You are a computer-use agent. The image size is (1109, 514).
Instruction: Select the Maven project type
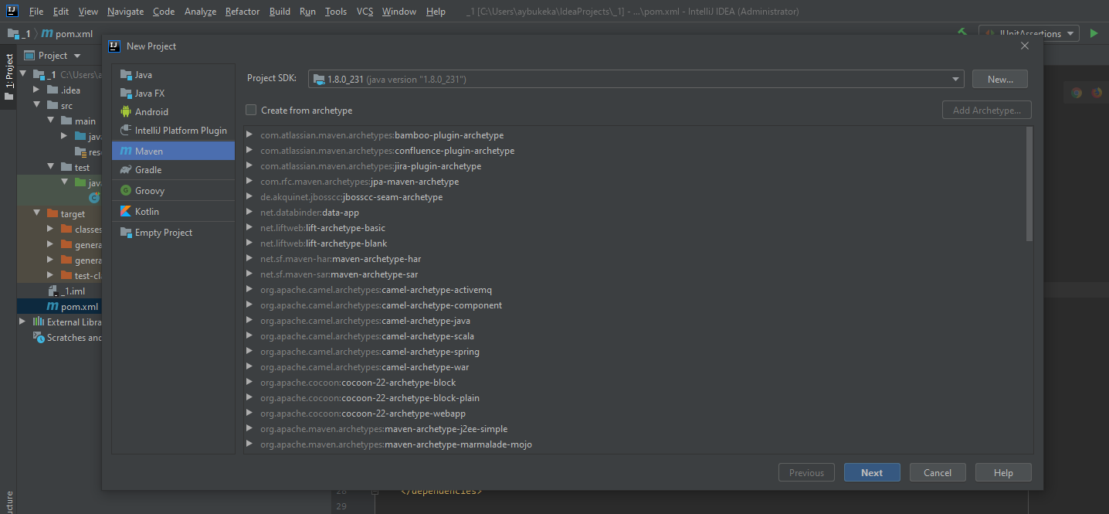pos(173,151)
